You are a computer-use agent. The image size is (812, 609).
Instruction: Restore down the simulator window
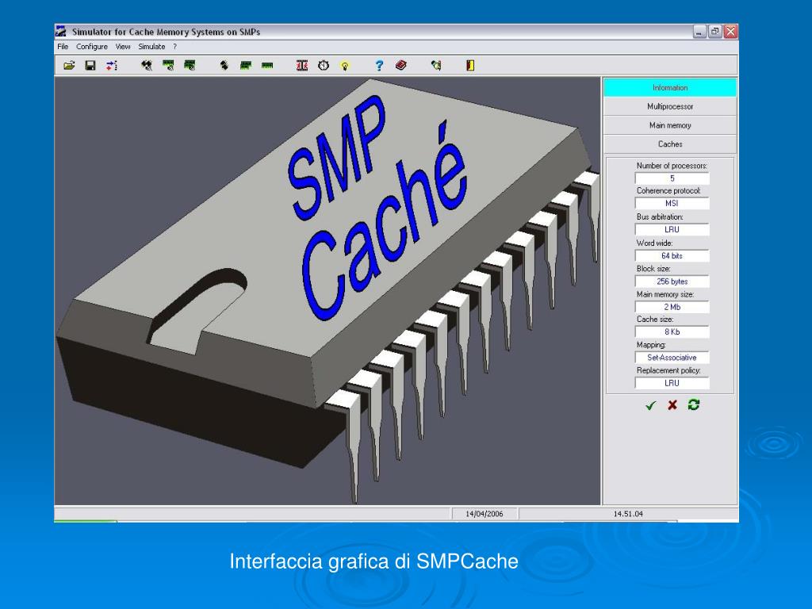click(x=715, y=32)
